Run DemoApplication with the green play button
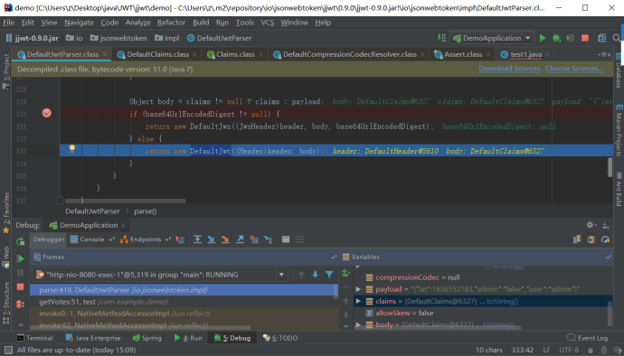Image resolution: width=624 pixels, height=356 pixels. (x=543, y=38)
